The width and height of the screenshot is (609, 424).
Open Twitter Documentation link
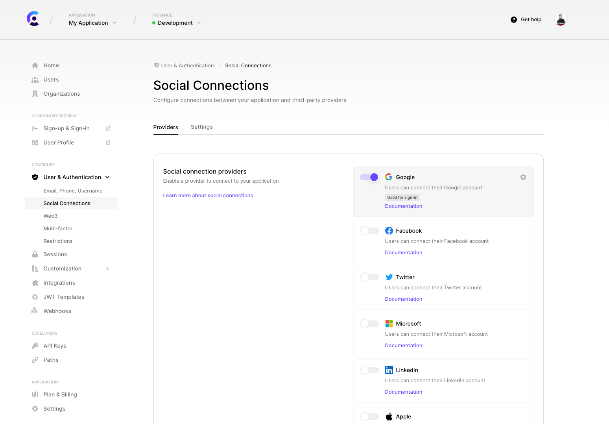coord(404,299)
